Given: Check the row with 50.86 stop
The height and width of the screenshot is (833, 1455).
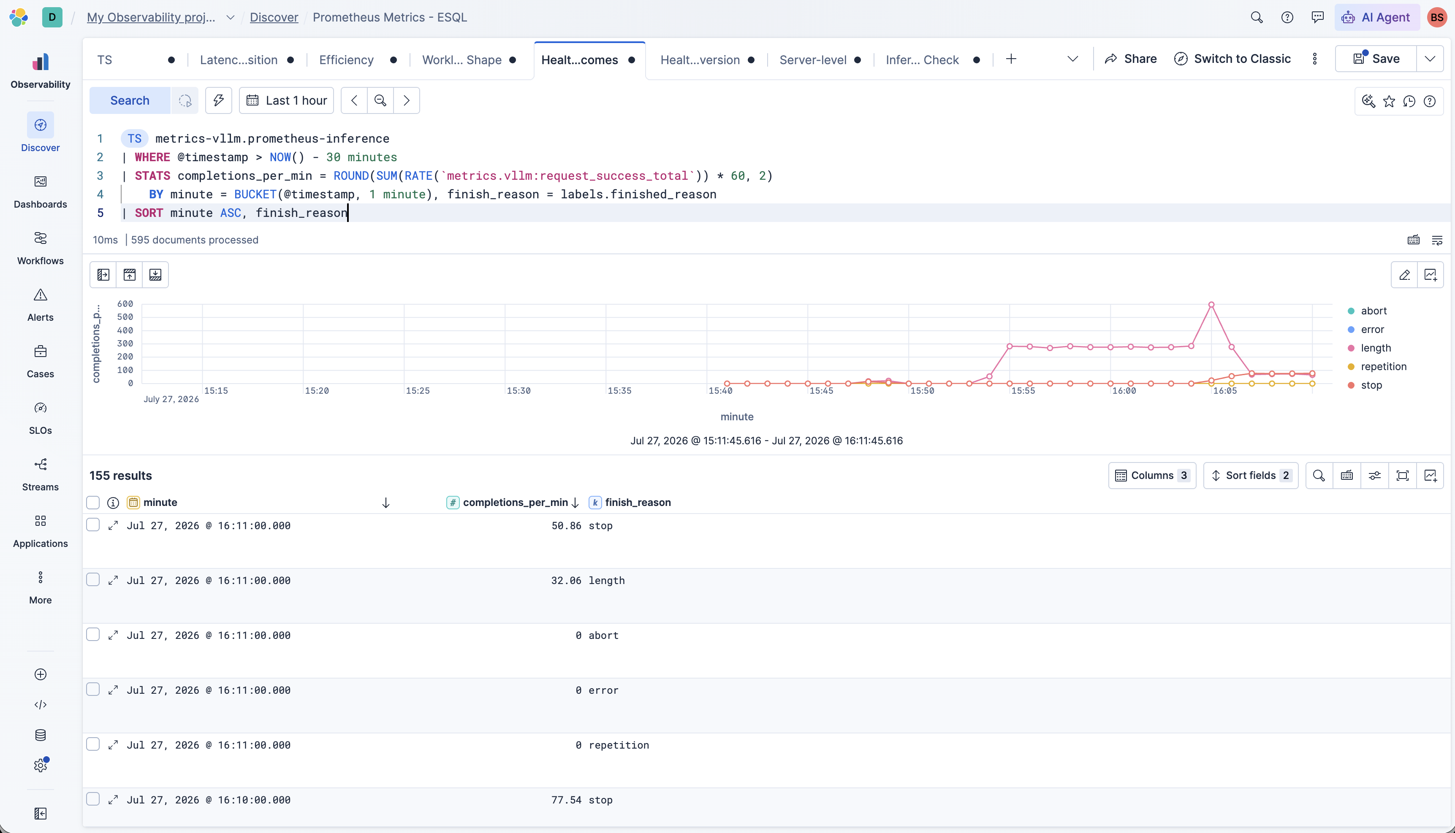Looking at the screenshot, I should tap(93, 525).
